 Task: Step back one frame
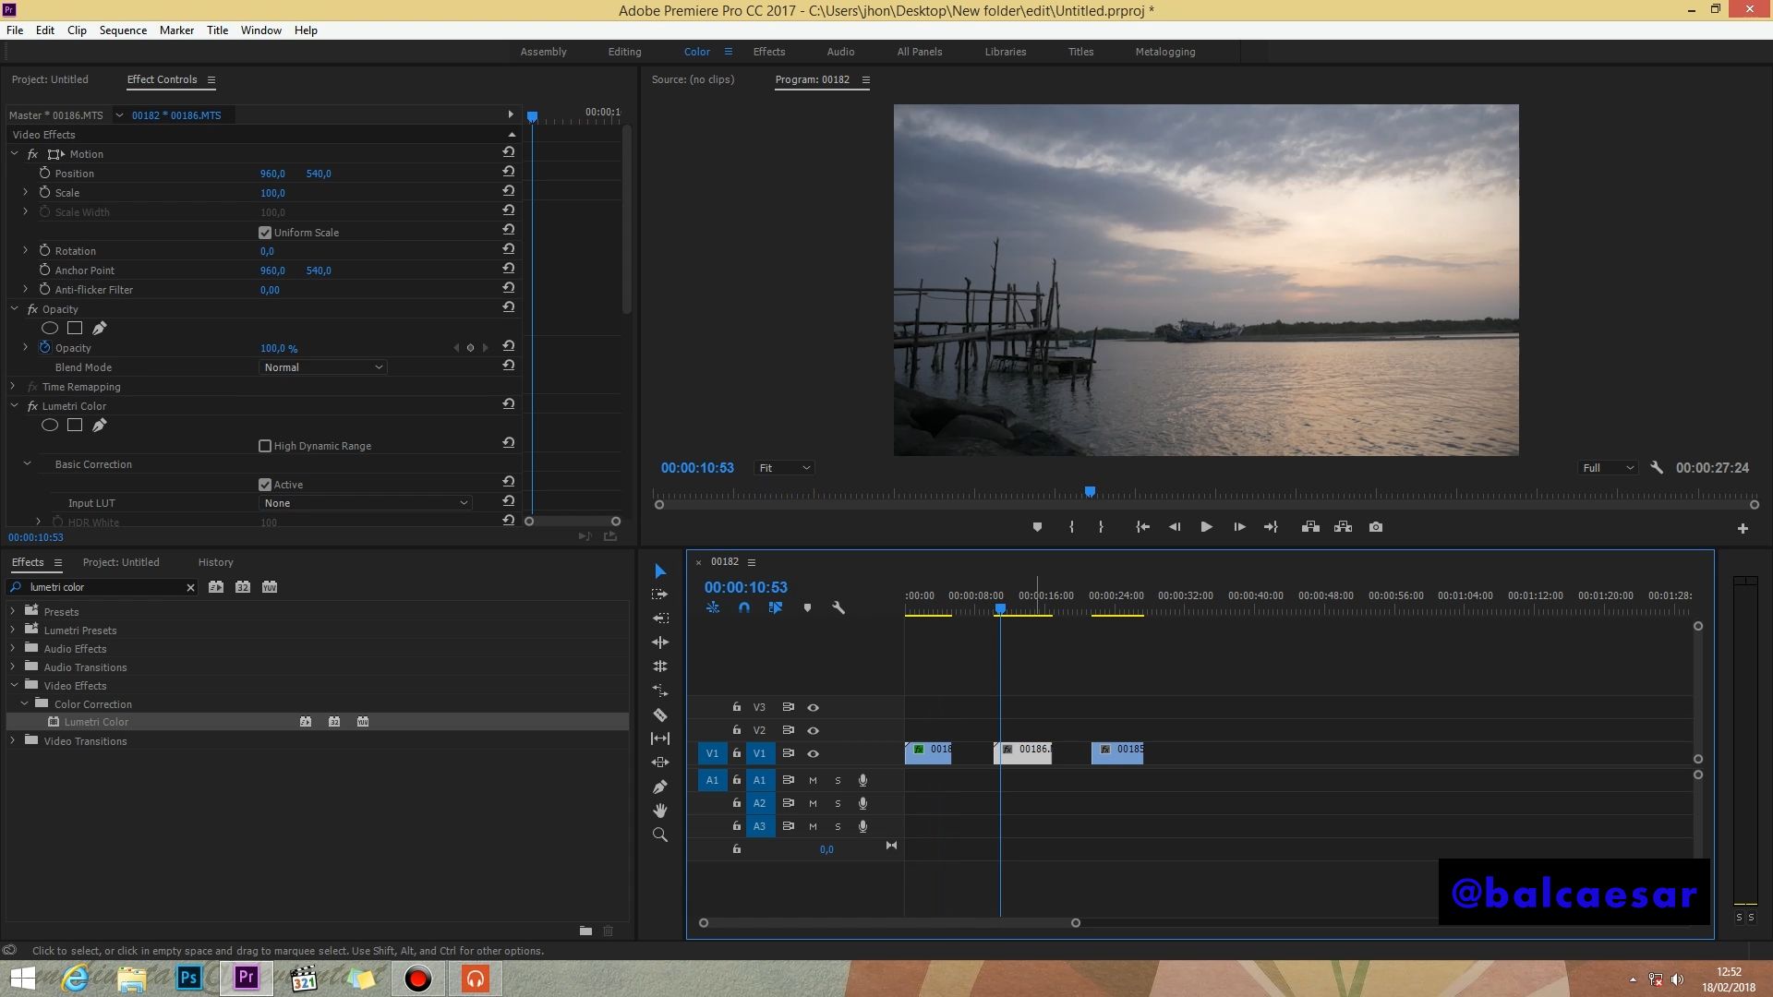tap(1175, 527)
